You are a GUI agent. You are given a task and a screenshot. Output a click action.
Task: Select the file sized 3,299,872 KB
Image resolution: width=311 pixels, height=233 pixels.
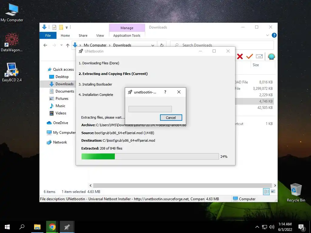pyautogui.click(x=254, y=89)
